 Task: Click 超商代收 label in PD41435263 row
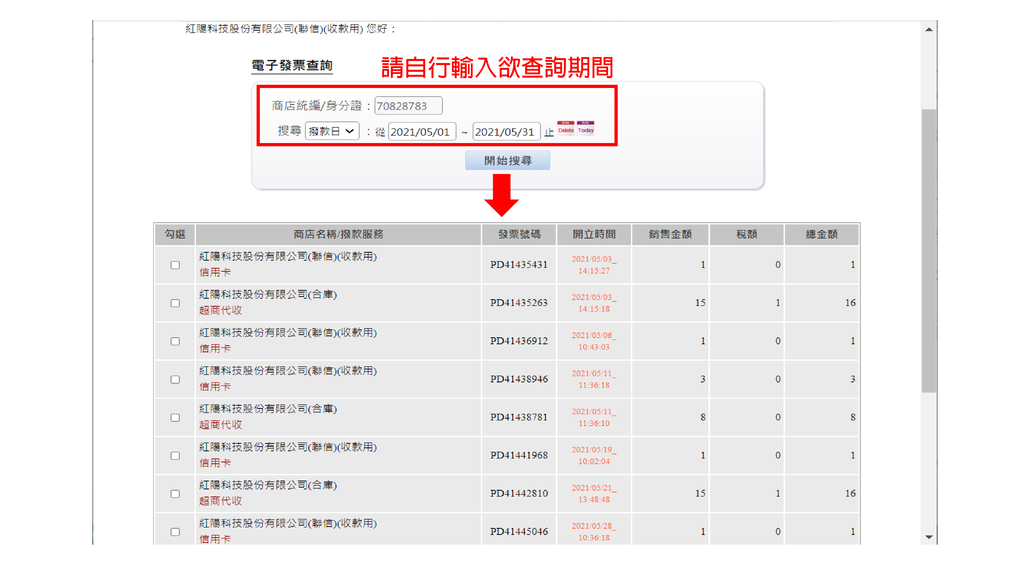[x=220, y=311]
